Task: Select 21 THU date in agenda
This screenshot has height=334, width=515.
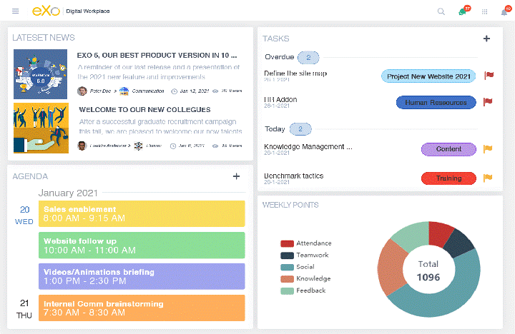Action: coord(24,309)
